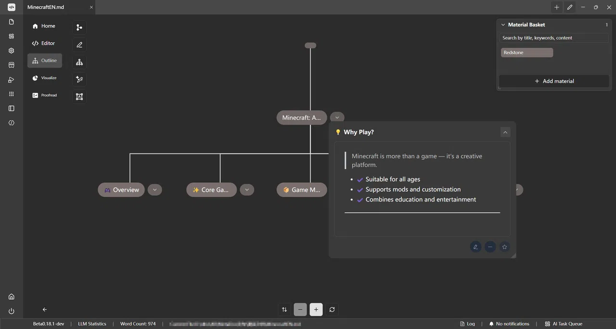Expand the Minecraft root node chevron
The width and height of the screenshot is (616, 329).
(x=337, y=117)
